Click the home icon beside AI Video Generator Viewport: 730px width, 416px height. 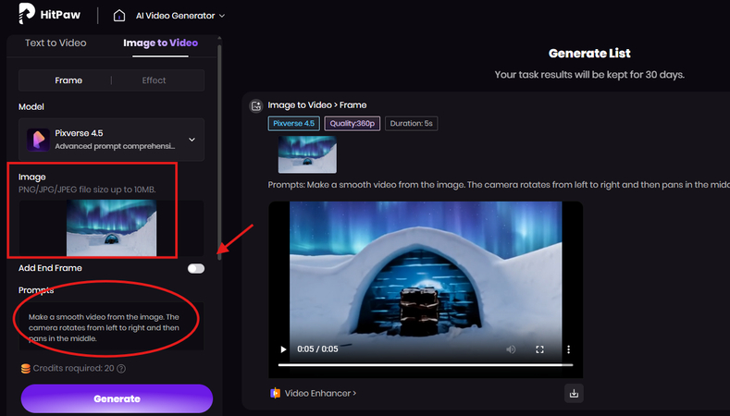(119, 15)
